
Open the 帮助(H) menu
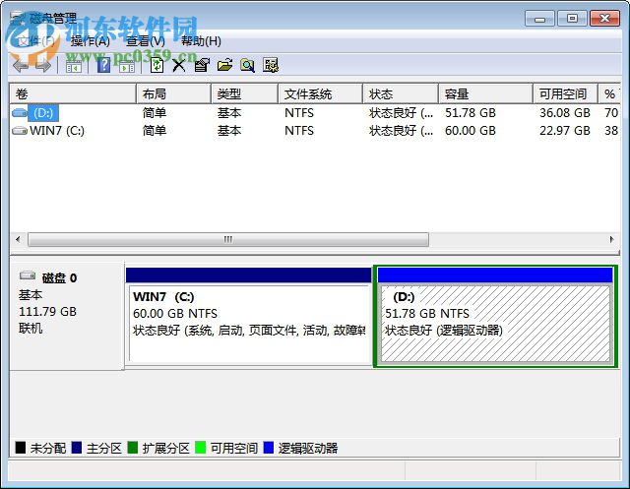(x=201, y=41)
